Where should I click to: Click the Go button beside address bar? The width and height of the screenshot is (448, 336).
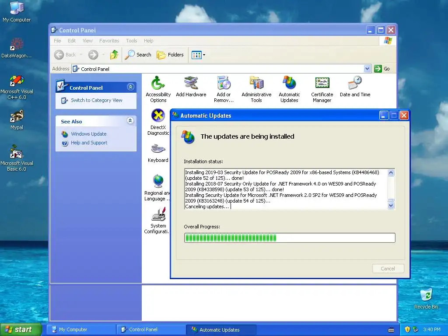(x=382, y=69)
